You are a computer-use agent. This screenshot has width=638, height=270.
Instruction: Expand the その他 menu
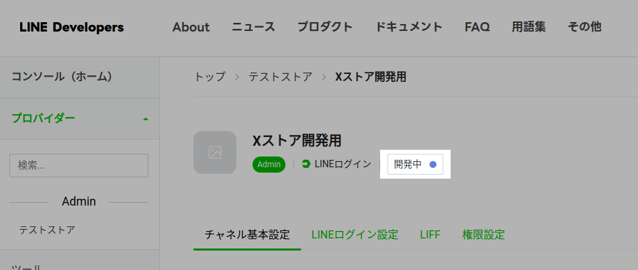[x=584, y=28]
